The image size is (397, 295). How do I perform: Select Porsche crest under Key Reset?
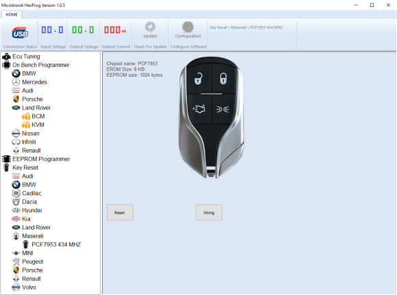(x=16, y=270)
